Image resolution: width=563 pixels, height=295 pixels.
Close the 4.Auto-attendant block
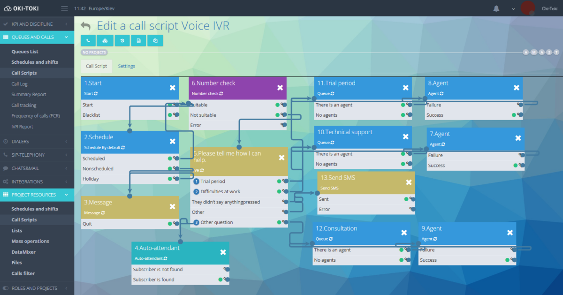(x=223, y=252)
